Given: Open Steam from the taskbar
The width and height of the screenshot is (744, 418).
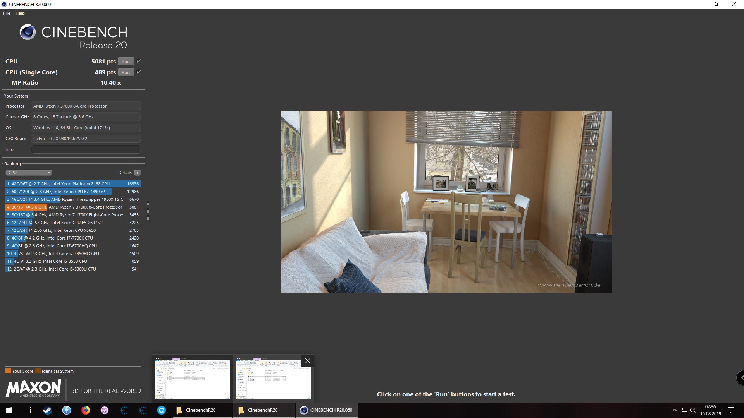Looking at the screenshot, I should click(x=47, y=410).
